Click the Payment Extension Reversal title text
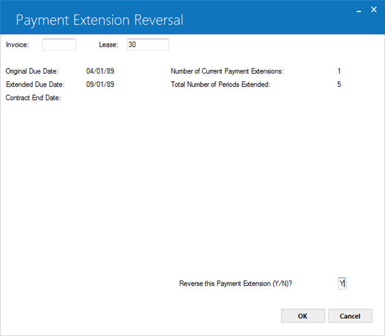Screen dimensions: 385x336 click(100, 20)
